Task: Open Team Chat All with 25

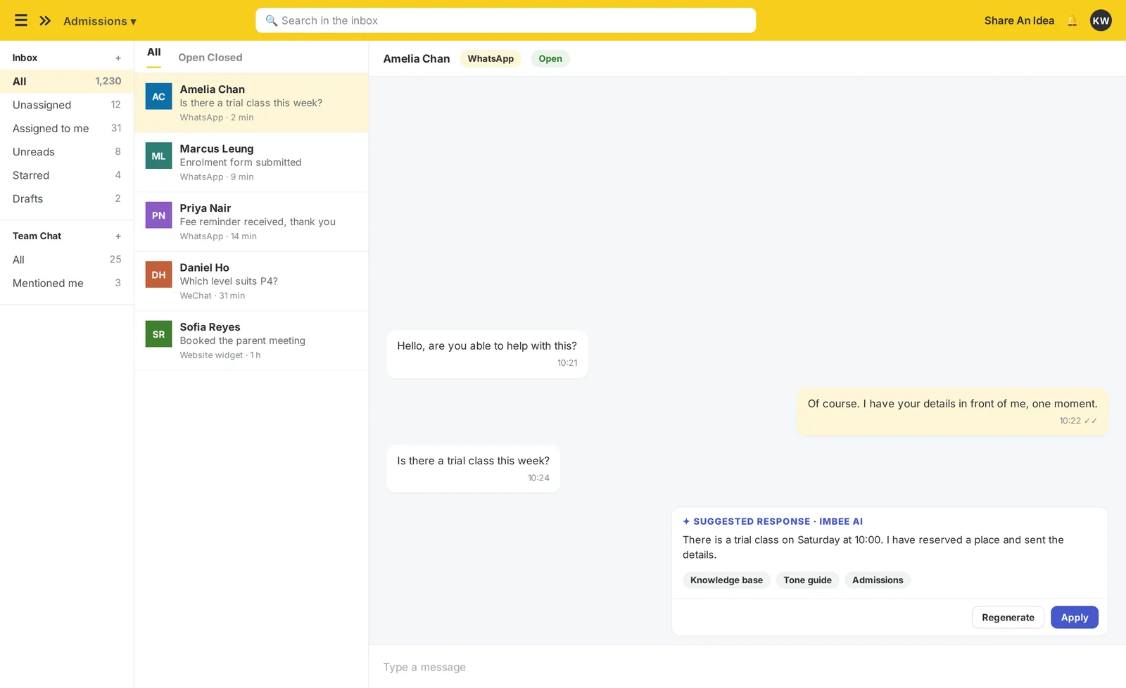Action: click(x=67, y=260)
